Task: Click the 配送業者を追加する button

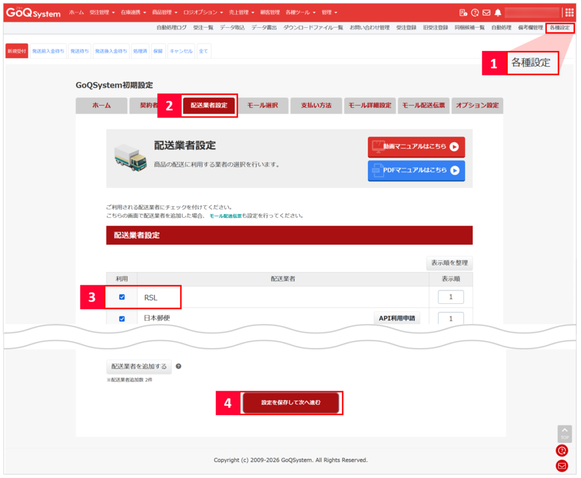Action: [x=139, y=366]
